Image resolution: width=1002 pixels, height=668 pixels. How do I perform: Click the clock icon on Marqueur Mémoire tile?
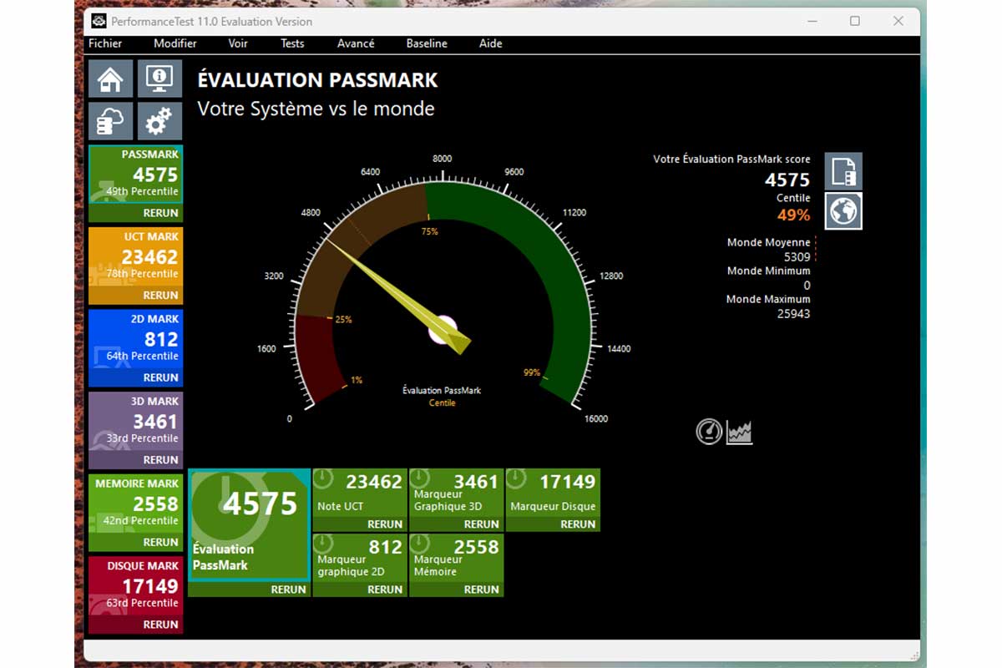coord(421,545)
